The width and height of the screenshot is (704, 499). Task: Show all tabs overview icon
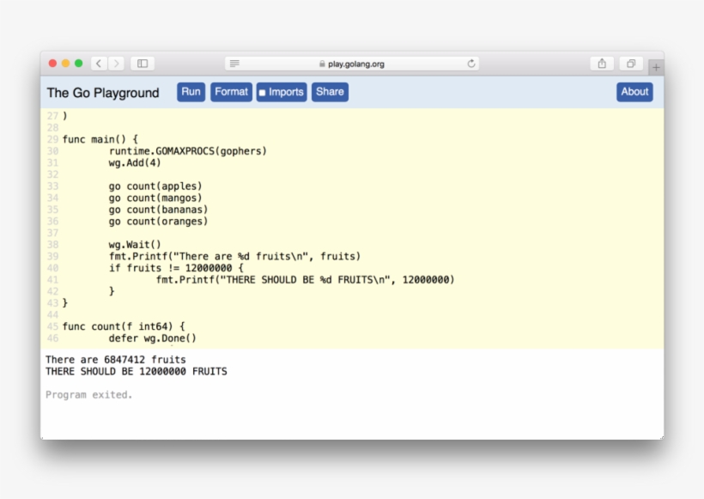[x=631, y=64]
